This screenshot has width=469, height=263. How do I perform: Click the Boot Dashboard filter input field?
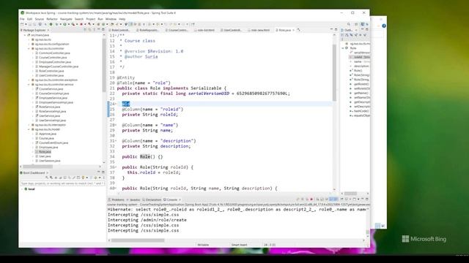coord(62,183)
